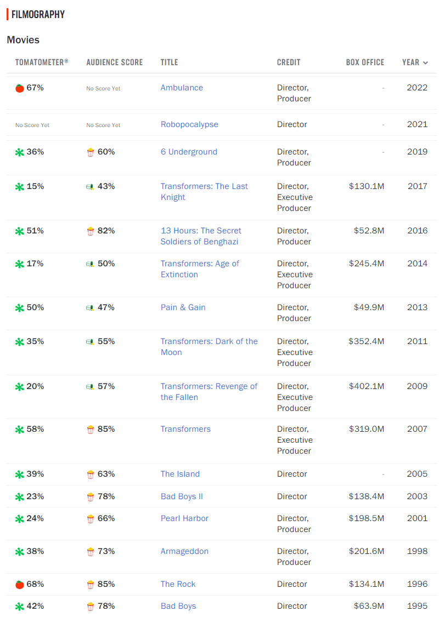Click the fresh tomato icon beside Ambulance

20,88
